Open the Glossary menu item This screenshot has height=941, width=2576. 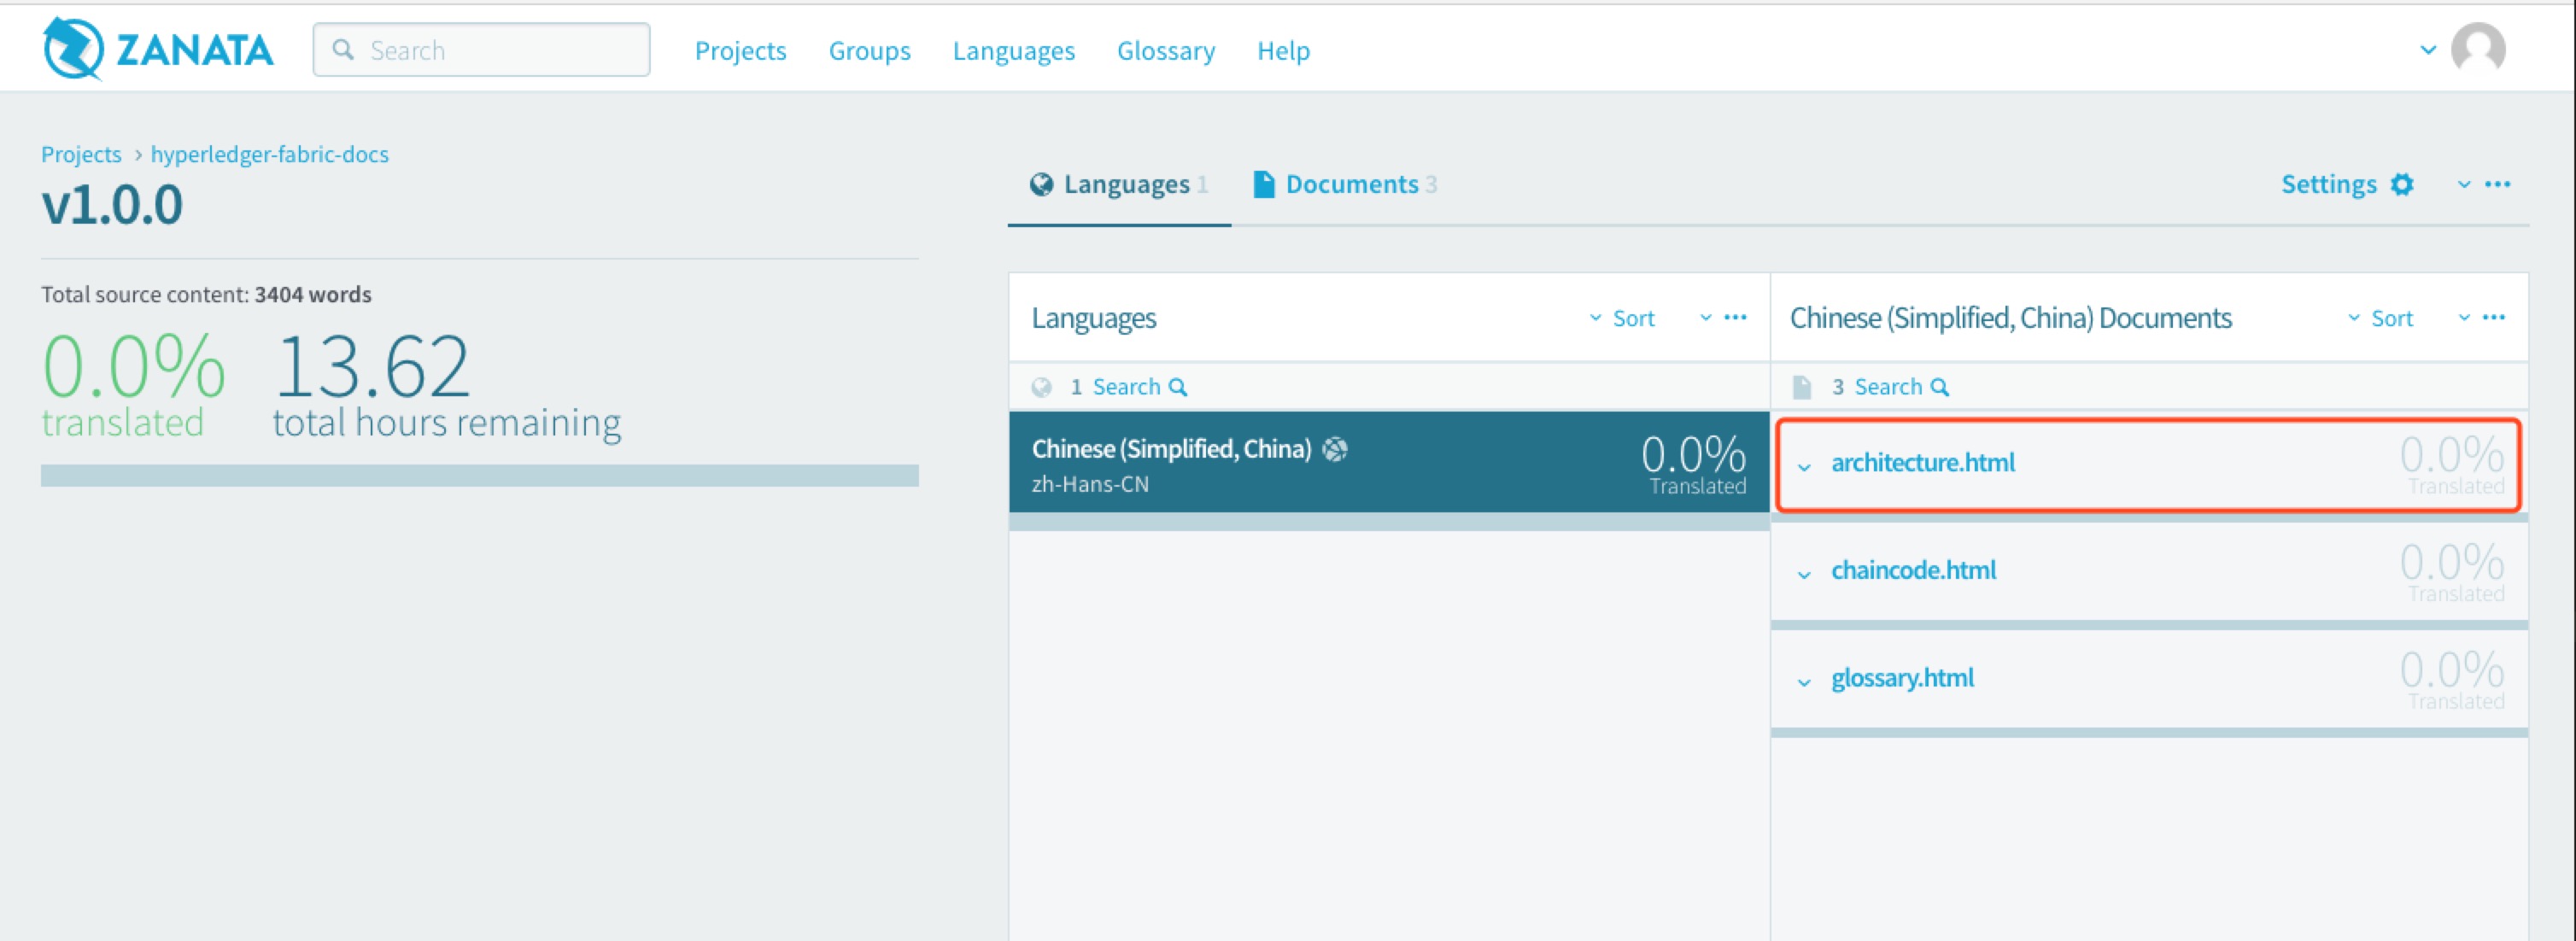1165,51
